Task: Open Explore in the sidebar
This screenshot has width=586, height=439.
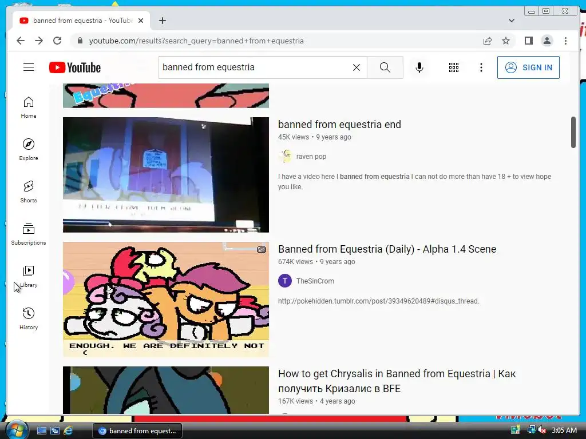Action: [x=29, y=150]
